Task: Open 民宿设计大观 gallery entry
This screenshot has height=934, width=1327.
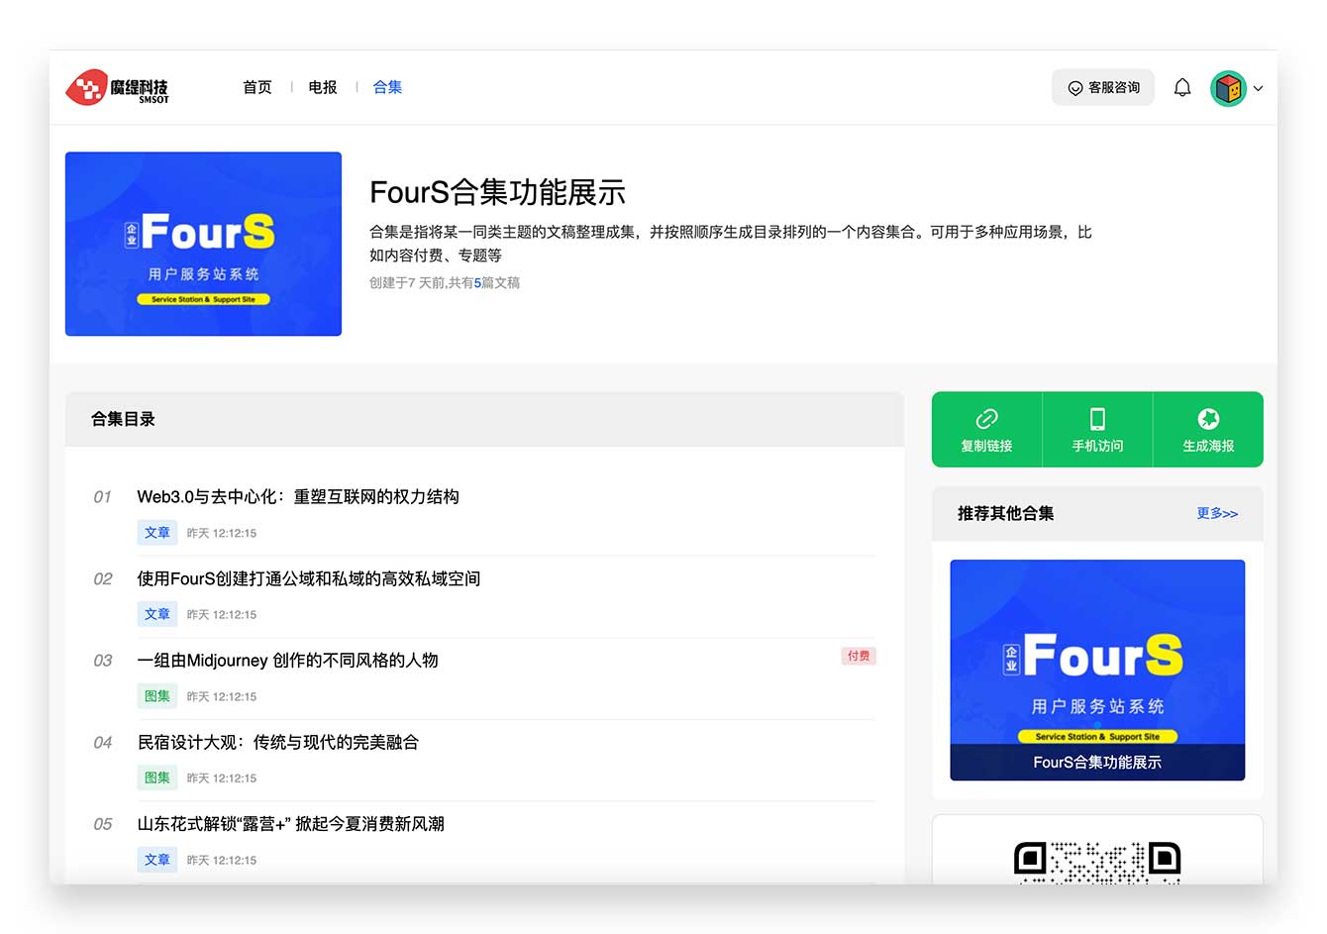Action: coord(278,742)
